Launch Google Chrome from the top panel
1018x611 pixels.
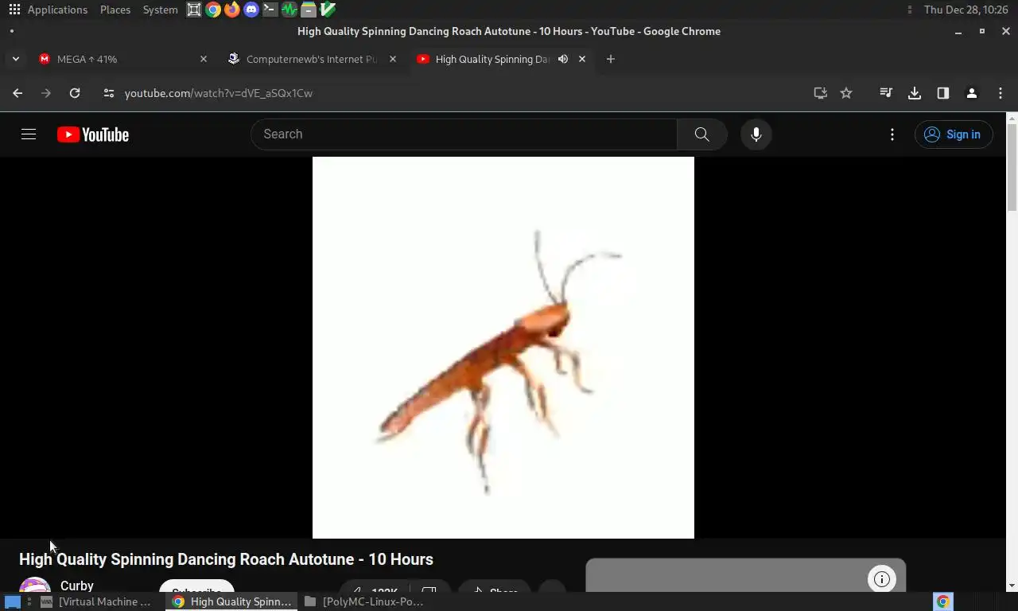213,10
